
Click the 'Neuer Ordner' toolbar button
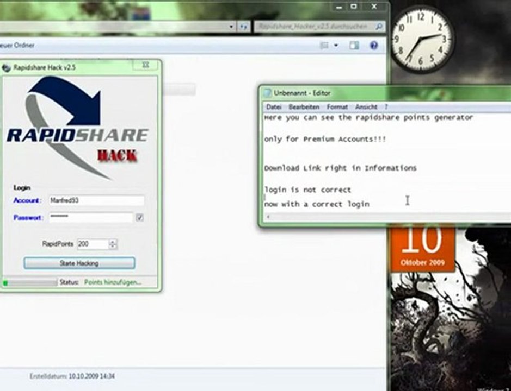click(x=17, y=45)
